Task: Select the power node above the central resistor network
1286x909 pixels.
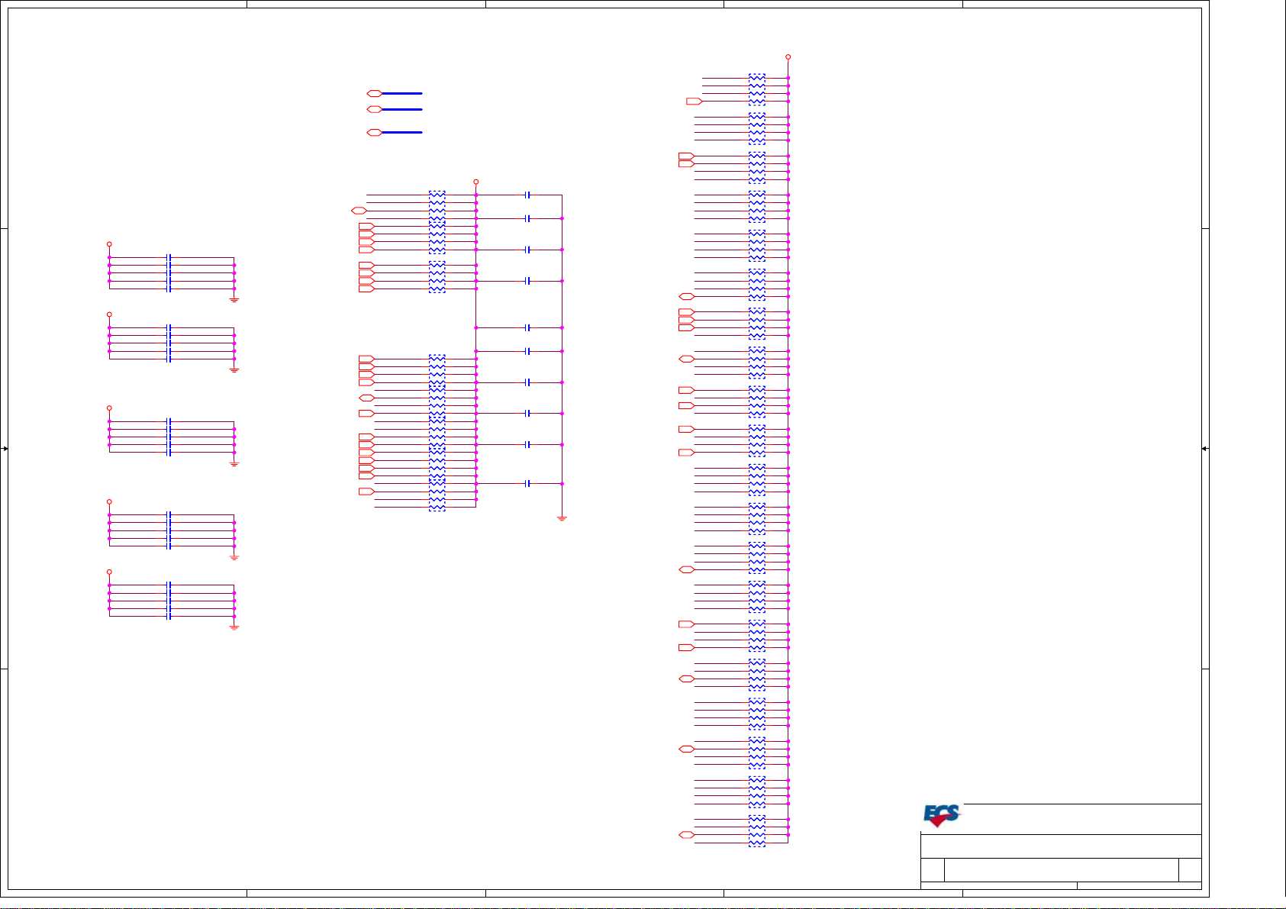Action: point(475,182)
